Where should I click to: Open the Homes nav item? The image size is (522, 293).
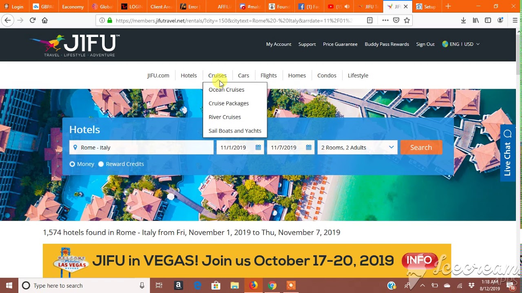point(297,75)
